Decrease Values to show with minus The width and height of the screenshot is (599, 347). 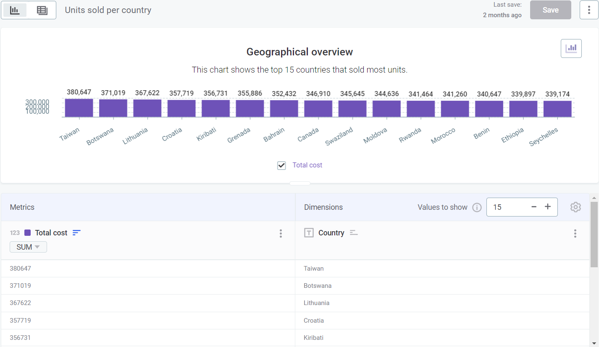(533, 207)
